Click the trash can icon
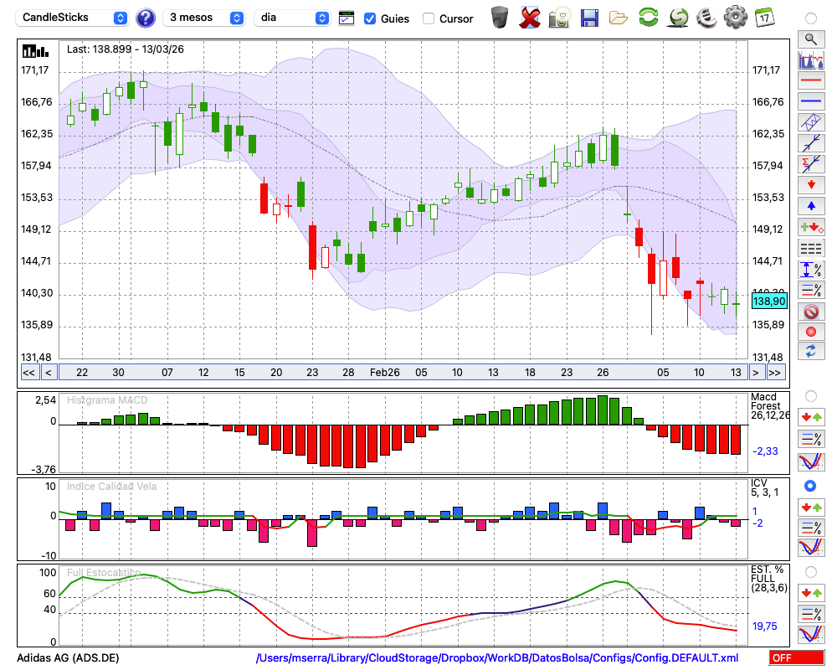The image size is (837, 670). coord(500,18)
